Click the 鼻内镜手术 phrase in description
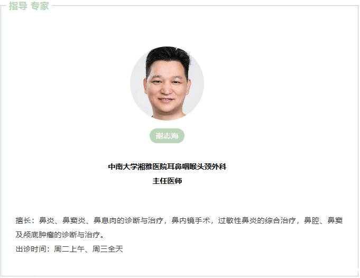Viewport: 360px width, 278px height. click(x=191, y=220)
